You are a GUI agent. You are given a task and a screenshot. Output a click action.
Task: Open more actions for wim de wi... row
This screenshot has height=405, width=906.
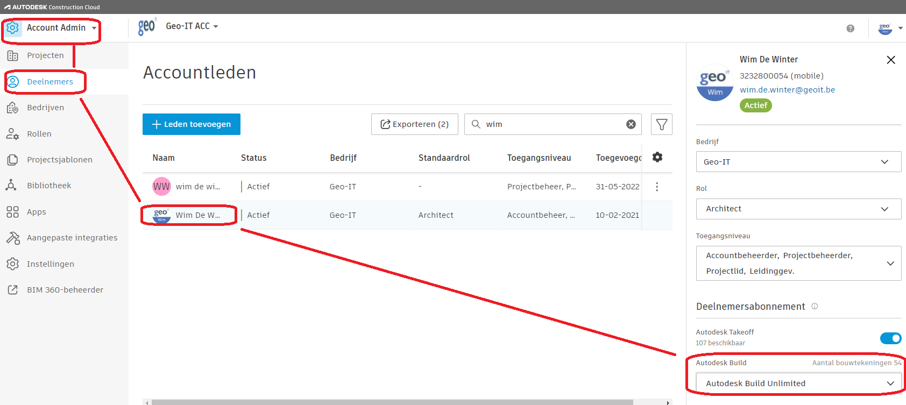click(657, 187)
